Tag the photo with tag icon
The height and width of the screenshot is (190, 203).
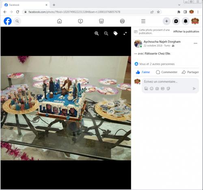click(115, 33)
